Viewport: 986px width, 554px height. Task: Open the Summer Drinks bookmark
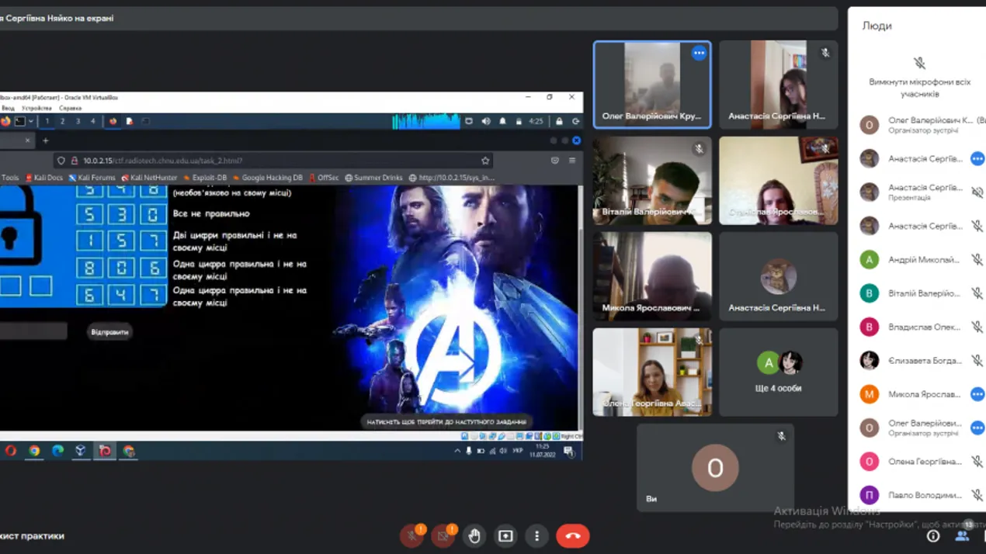pyautogui.click(x=373, y=178)
